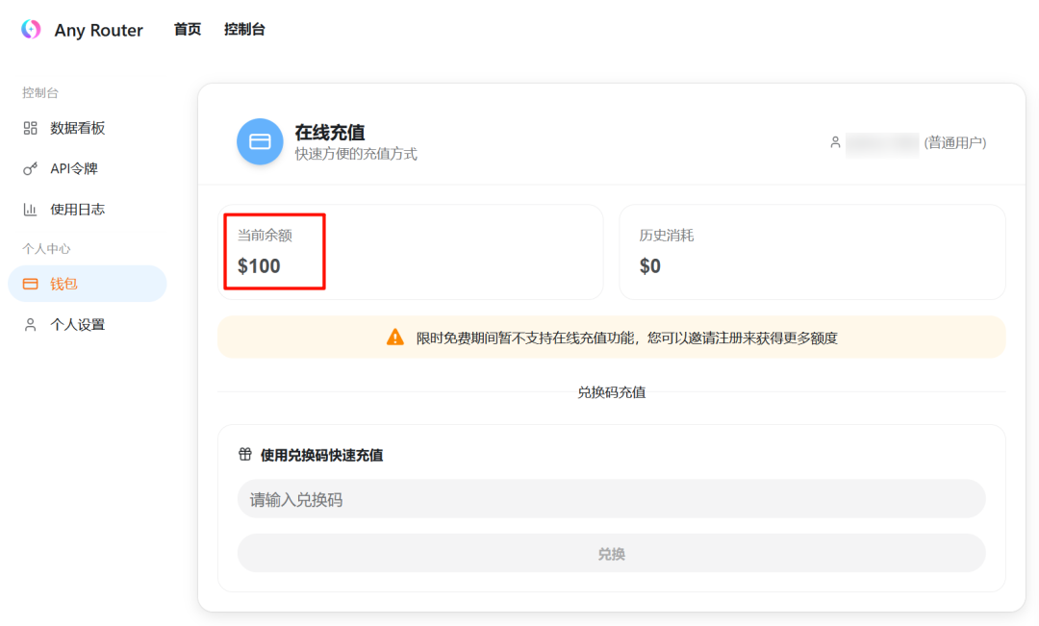Click the gift icon near 使用兑换码快速充值
This screenshot has height=626, width=1039.
tap(243, 455)
